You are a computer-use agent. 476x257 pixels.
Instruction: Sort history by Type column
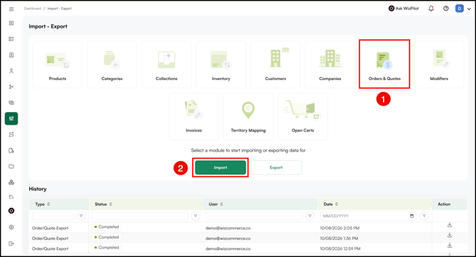pos(48,205)
